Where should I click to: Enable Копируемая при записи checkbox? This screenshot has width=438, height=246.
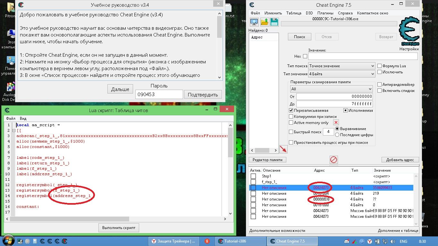[291, 117]
